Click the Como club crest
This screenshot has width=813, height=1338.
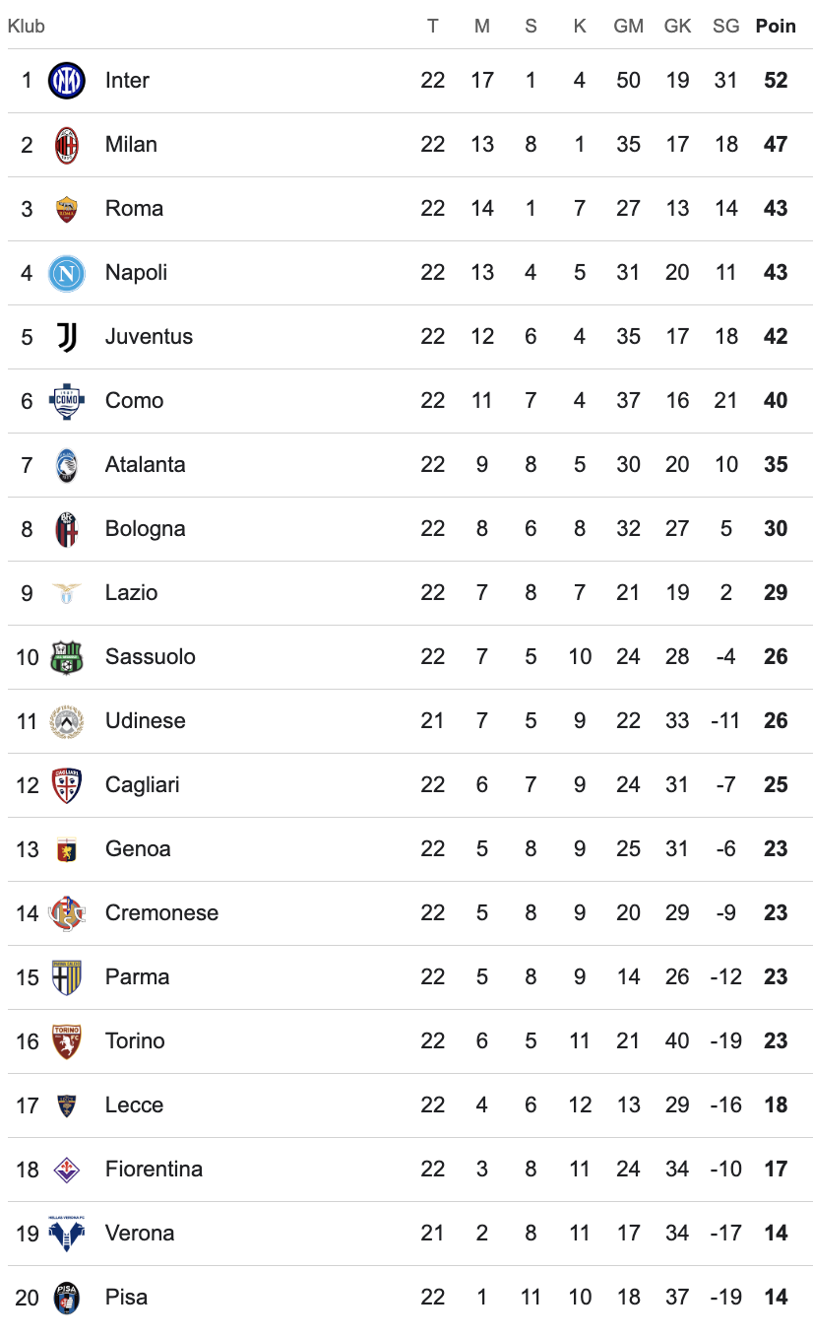(67, 401)
